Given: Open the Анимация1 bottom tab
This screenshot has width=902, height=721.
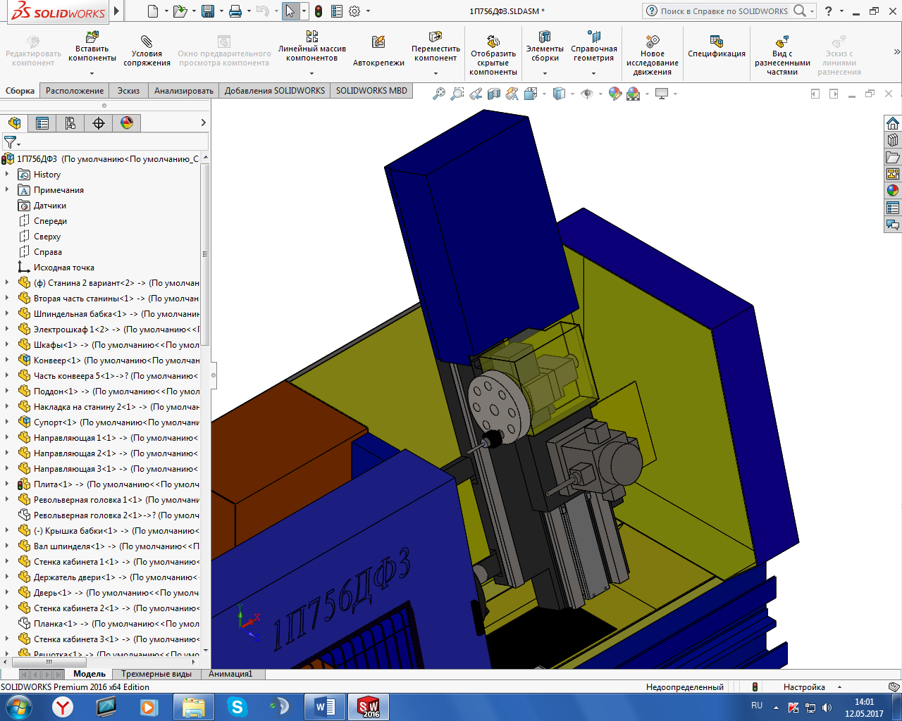Looking at the screenshot, I should (x=230, y=674).
